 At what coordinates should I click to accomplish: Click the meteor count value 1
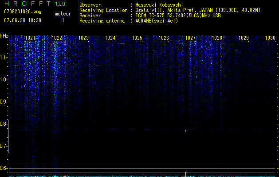(x=63, y=20)
